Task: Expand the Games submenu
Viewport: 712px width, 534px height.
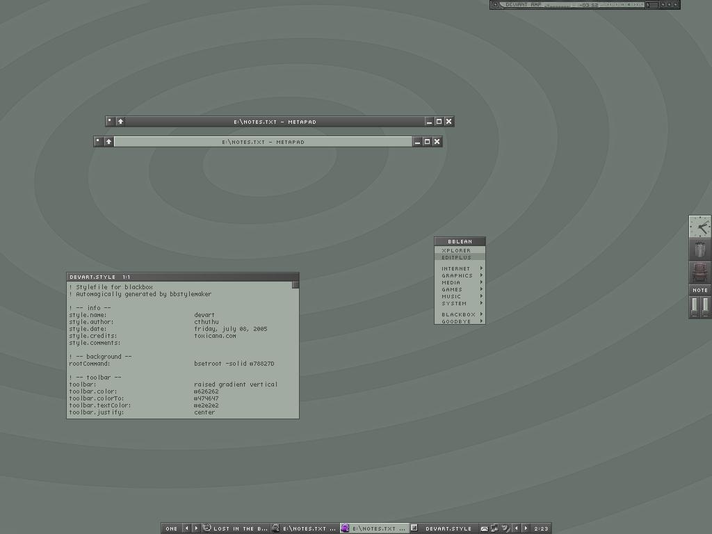Action: [460, 289]
